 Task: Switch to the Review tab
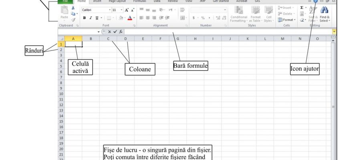point(173,1)
